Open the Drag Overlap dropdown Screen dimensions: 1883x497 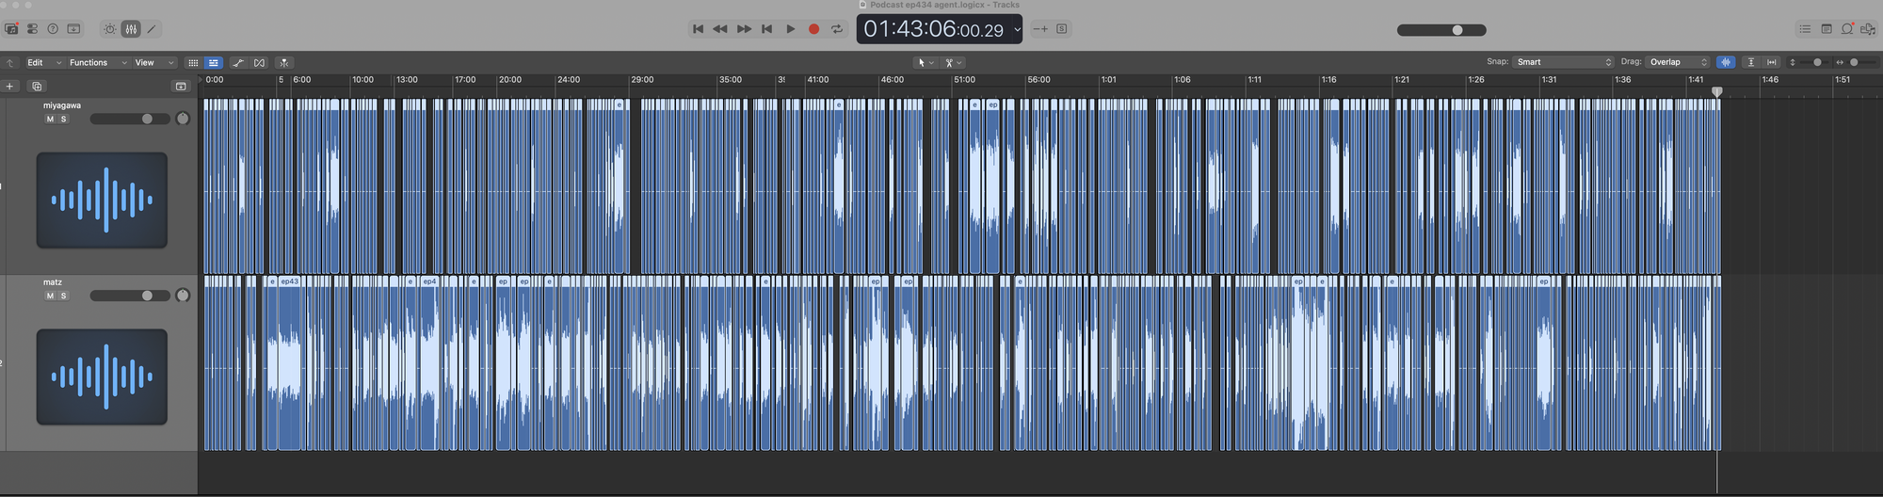pyautogui.click(x=1678, y=62)
